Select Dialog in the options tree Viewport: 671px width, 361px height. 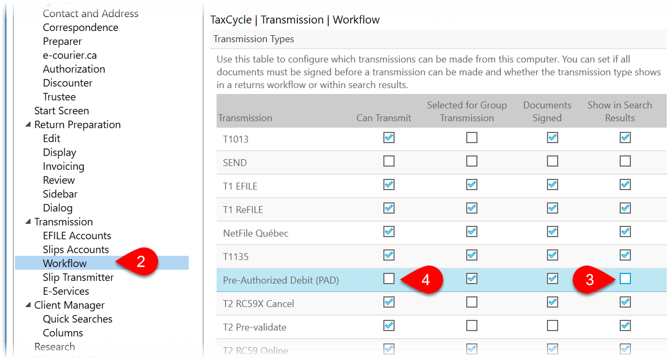pos(58,208)
